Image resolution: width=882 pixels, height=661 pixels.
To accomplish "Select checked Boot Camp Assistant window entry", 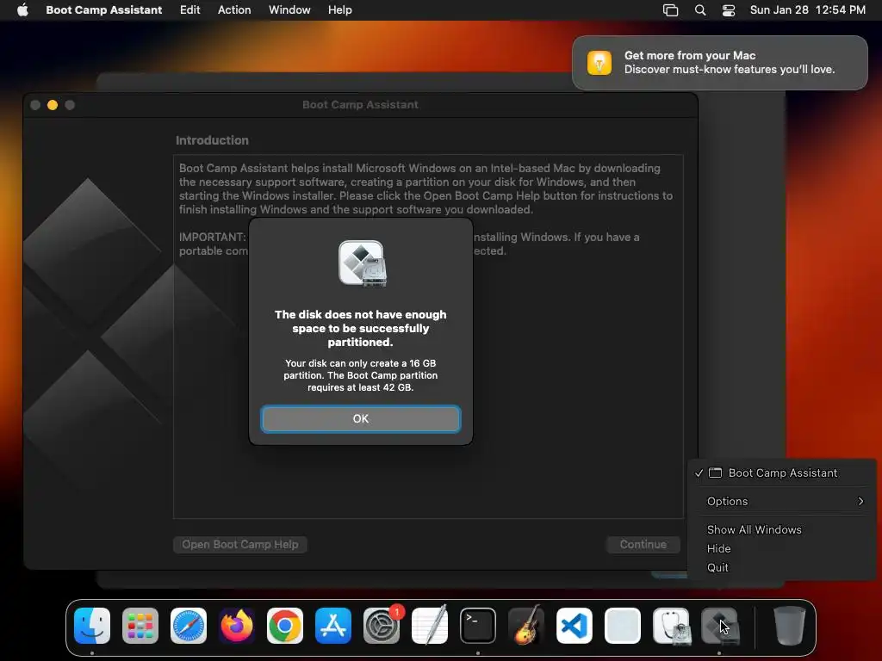I will [782, 473].
